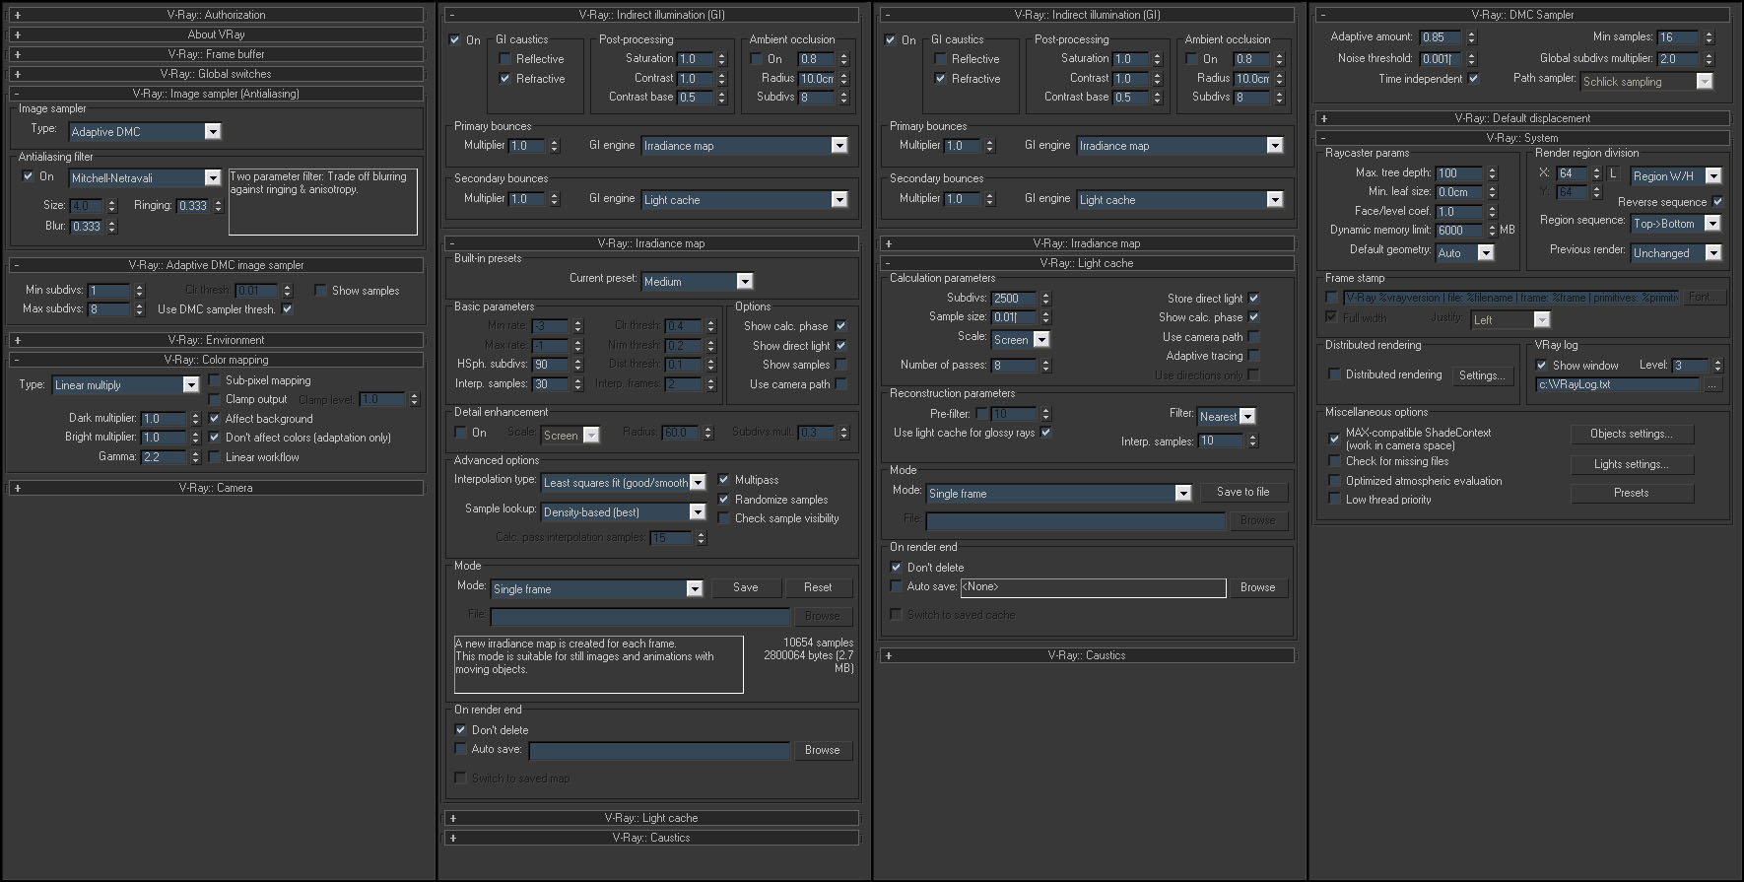Toggle the L lock button beside region X
The width and height of the screenshot is (1744, 882).
click(1613, 173)
